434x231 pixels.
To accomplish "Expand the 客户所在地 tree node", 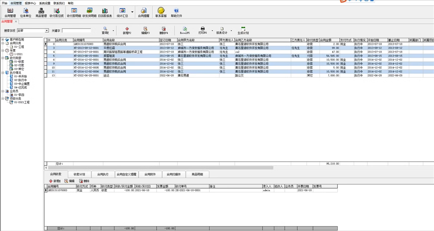I will point(3,39).
